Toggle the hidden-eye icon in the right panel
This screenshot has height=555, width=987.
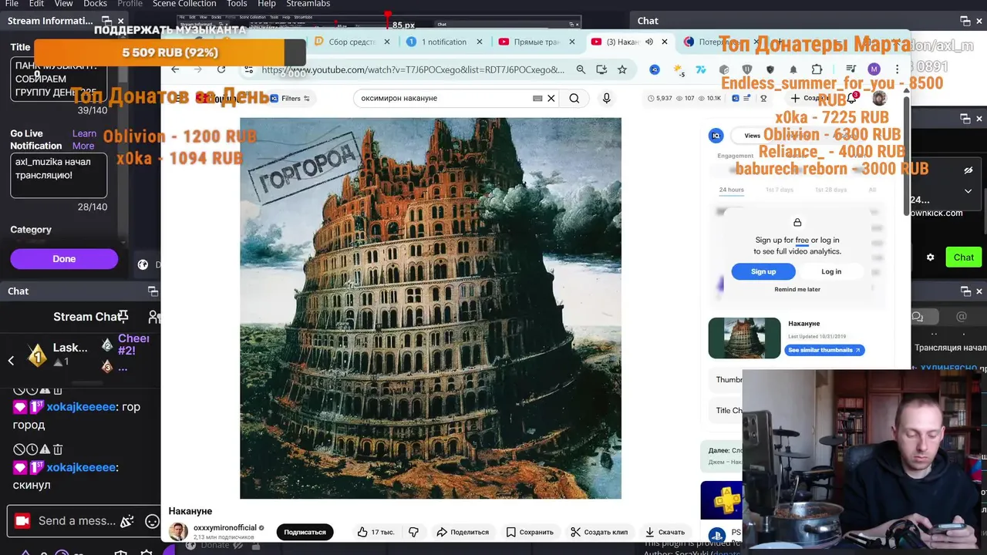[968, 170]
